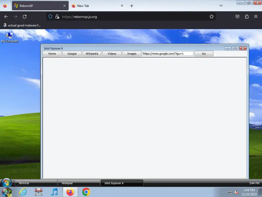
Task: Open the system clock date 11/24/2023
Action: (249, 192)
